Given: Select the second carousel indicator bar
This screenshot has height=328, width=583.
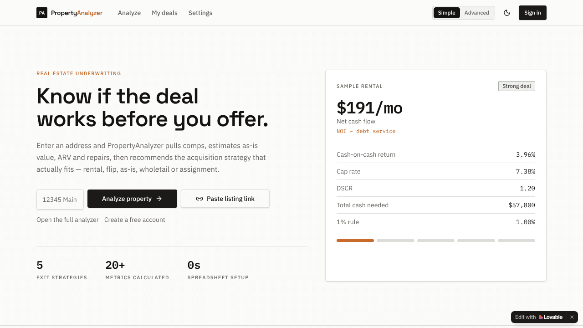Looking at the screenshot, I should [x=395, y=241].
